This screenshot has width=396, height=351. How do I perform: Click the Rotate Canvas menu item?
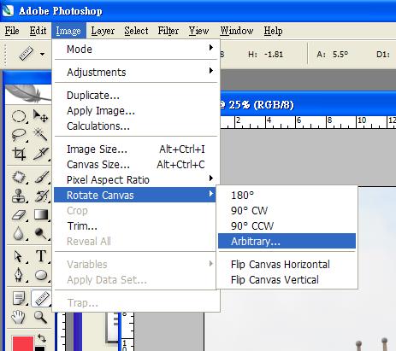tap(135, 195)
